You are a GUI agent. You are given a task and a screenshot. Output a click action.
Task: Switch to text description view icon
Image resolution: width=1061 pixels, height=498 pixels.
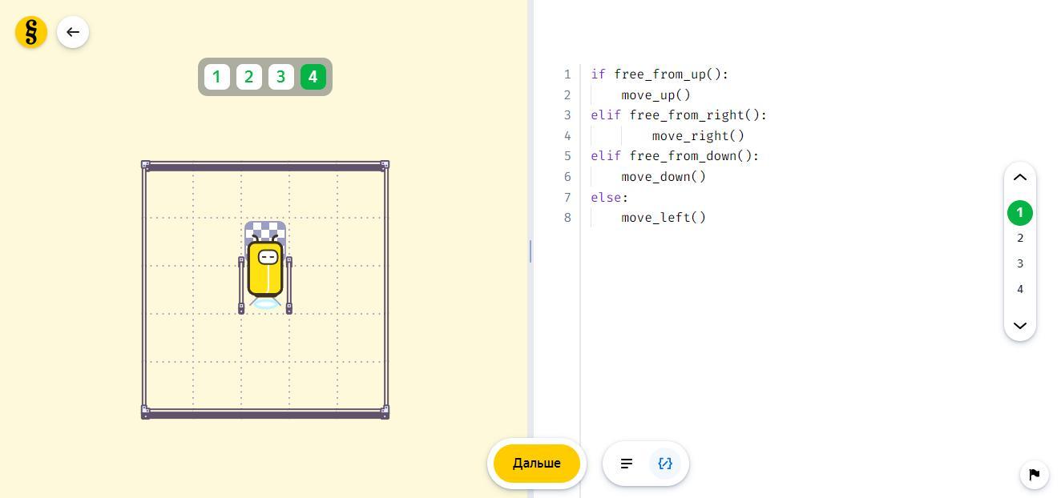[x=627, y=464]
